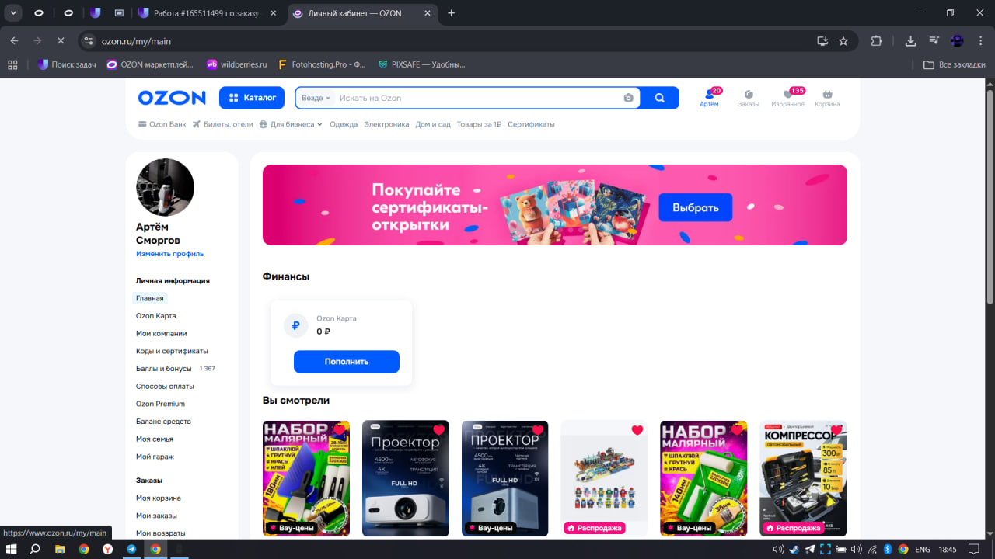
Task: Toggle favorite heart on Компрессор card
Action: (836, 430)
